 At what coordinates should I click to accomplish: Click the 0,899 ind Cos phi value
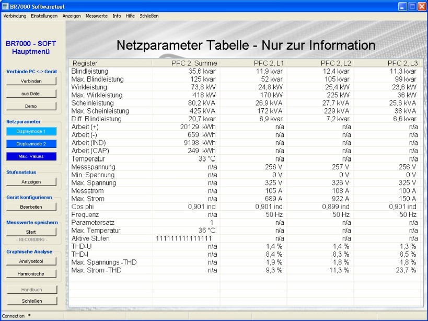[336, 207]
